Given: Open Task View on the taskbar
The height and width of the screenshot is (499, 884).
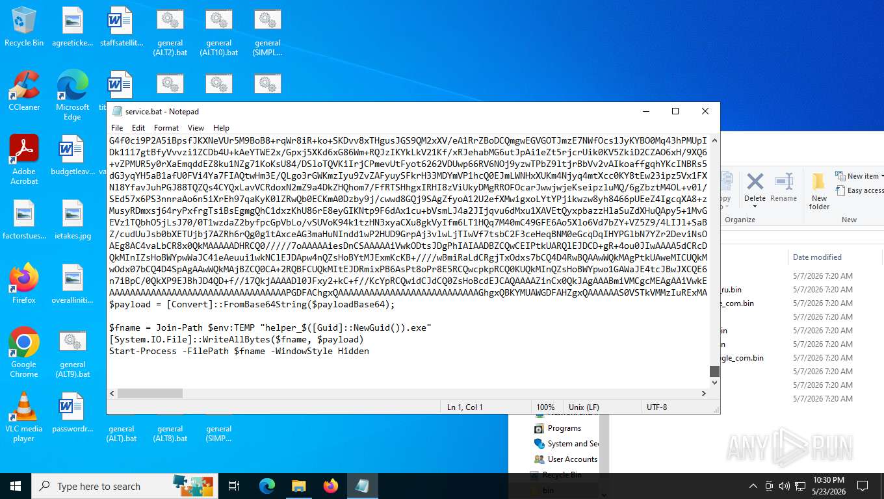Looking at the screenshot, I should [234, 486].
